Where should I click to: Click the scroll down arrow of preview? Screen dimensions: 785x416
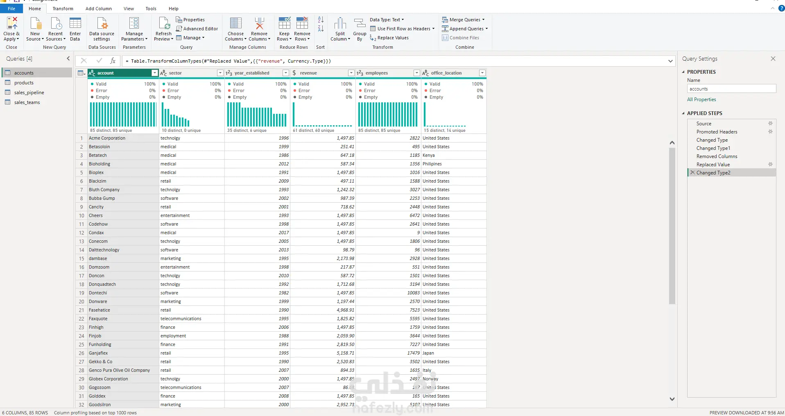click(672, 399)
